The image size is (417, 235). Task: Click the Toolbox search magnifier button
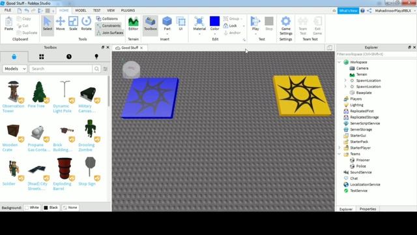(x=96, y=69)
